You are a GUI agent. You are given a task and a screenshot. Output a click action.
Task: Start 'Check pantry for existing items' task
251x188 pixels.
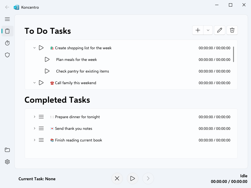[47, 71]
